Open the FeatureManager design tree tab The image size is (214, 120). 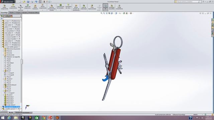(x=2, y=16)
